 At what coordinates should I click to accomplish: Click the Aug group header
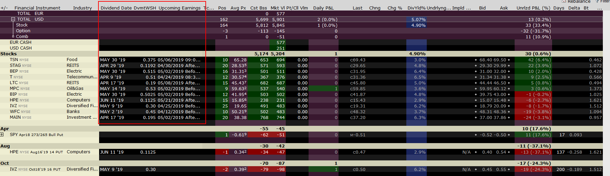pos(5,146)
